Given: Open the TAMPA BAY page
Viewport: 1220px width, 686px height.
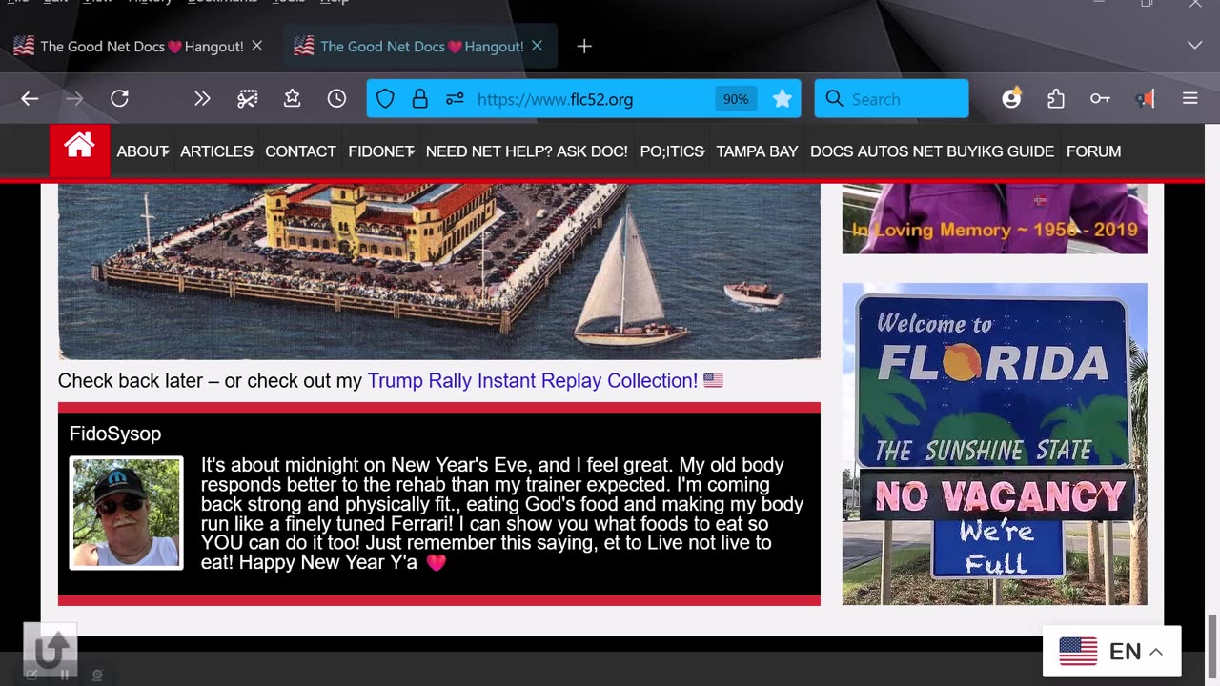Looking at the screenshot, I should (x=757, y=151).
